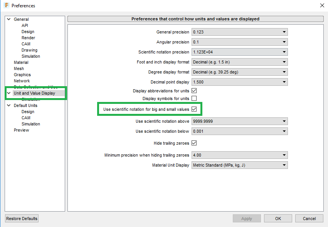Disable Display abbreviations for units
This screenshot has height=227, width=328.
[x=195, y=90]
